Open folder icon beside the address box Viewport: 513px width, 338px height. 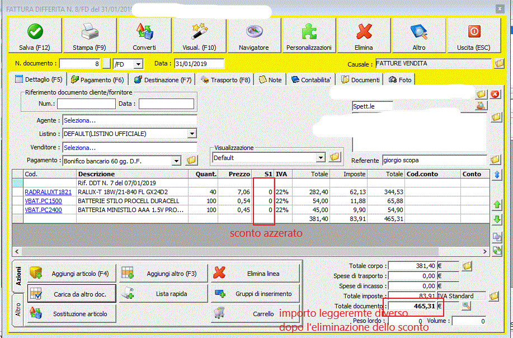click(496, 117)
